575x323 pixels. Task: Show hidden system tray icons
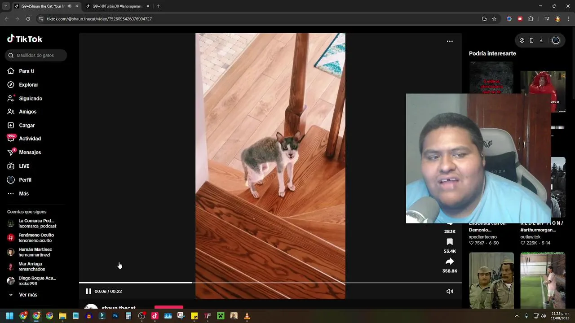coord(517,316)
